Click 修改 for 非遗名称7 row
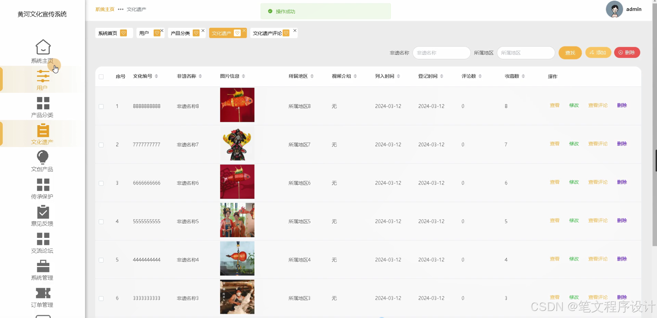The width and height of the screenshot is (657, 318). [x=574, y=144]
